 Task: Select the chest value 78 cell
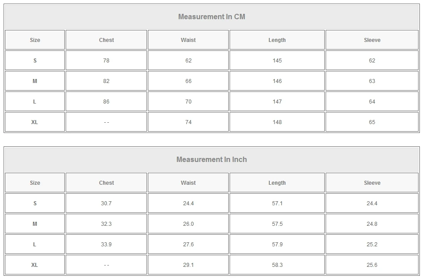[x=106, y=61]
